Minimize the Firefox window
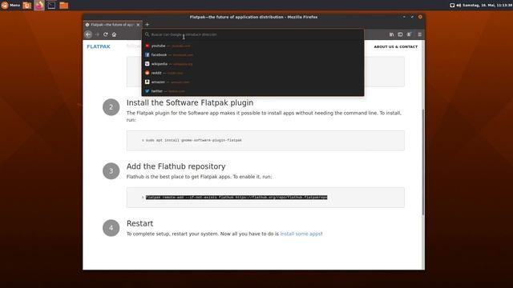Viewport: 513px width, 288px height. tap(404, 17)
